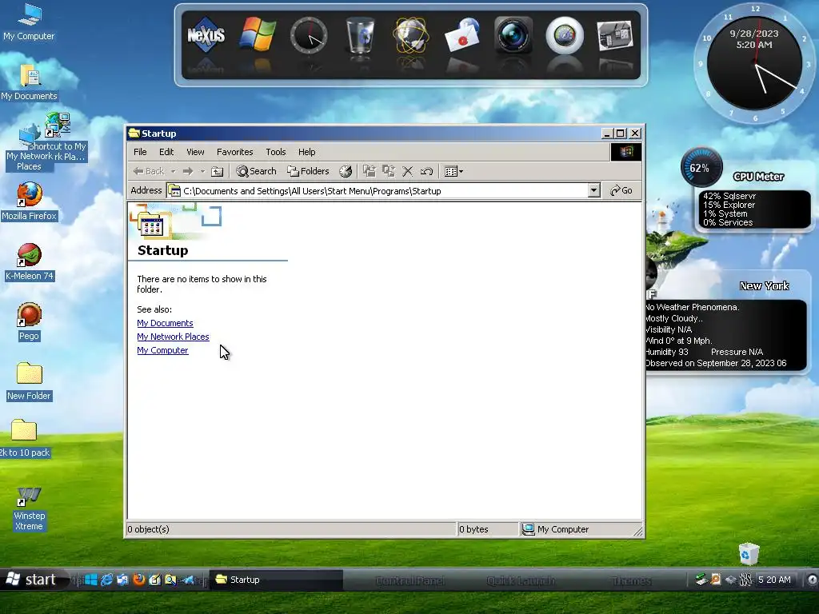This screenshot has height=614, width=819.
Task: Open the File menu
Action: pyautogui.click(x=140, y=152)
